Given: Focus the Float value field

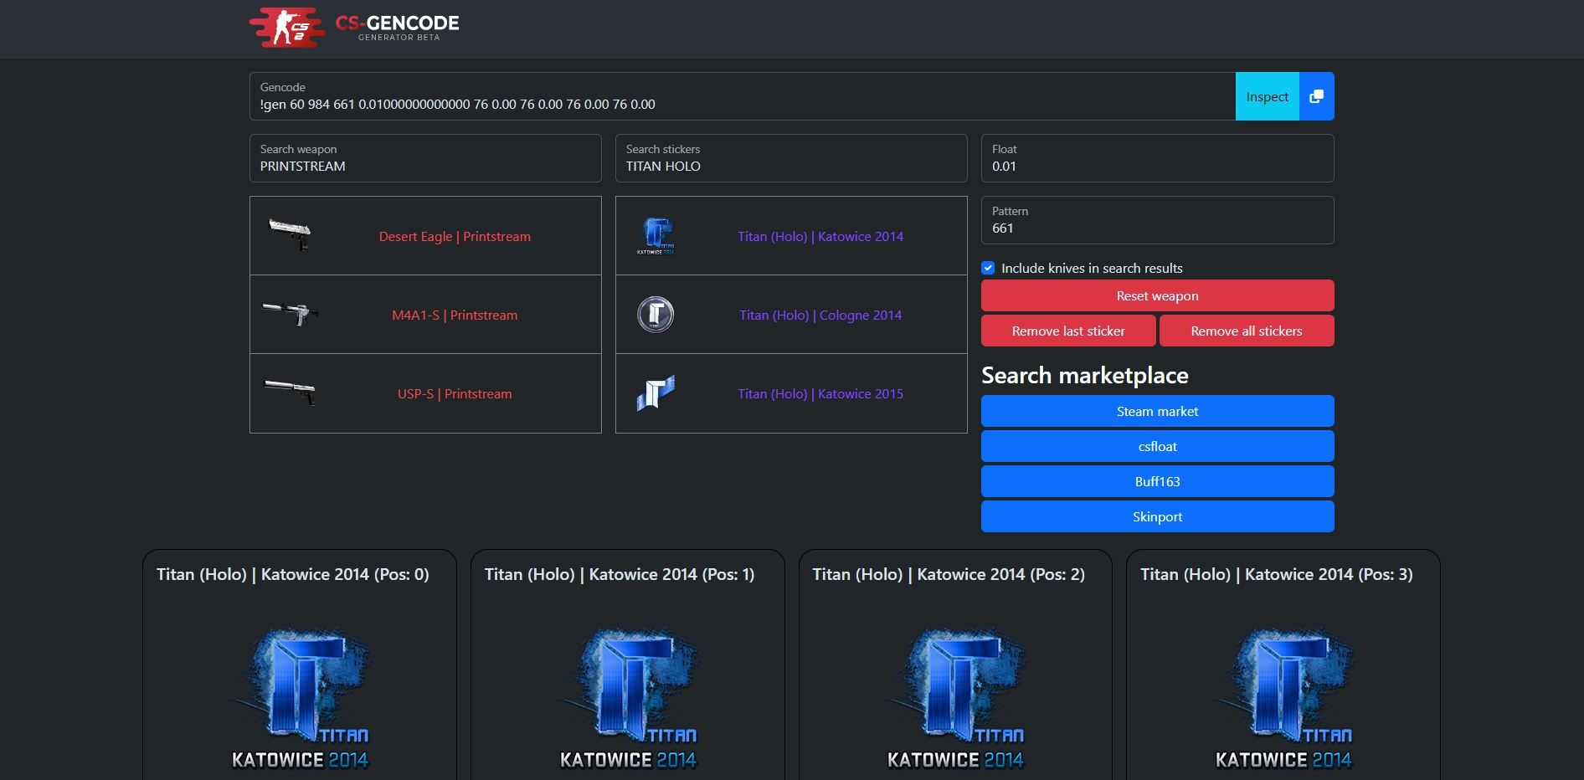Looking at the screenshot, I should pyautogui.click(x=1158, y=158).
